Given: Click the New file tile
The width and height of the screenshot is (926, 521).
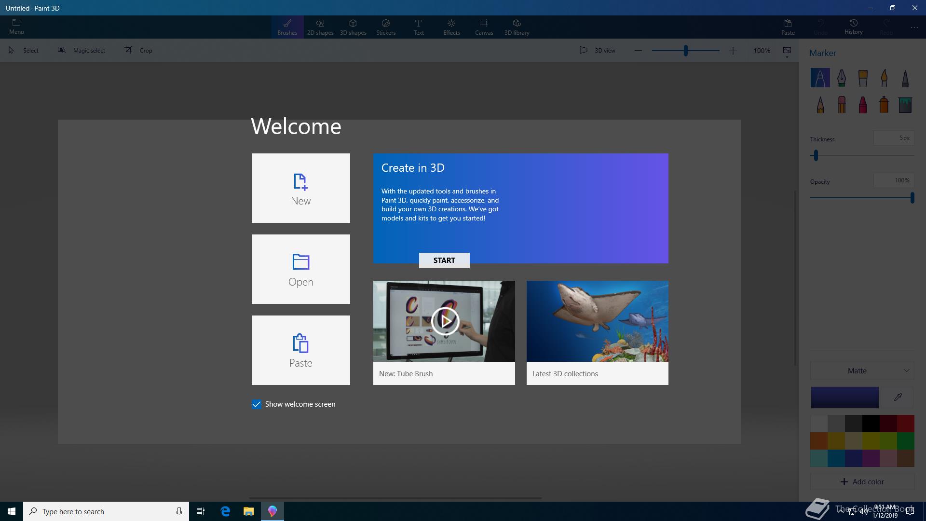Looking at the screenshot, I should pyautogui.click(x=301, y=188).
